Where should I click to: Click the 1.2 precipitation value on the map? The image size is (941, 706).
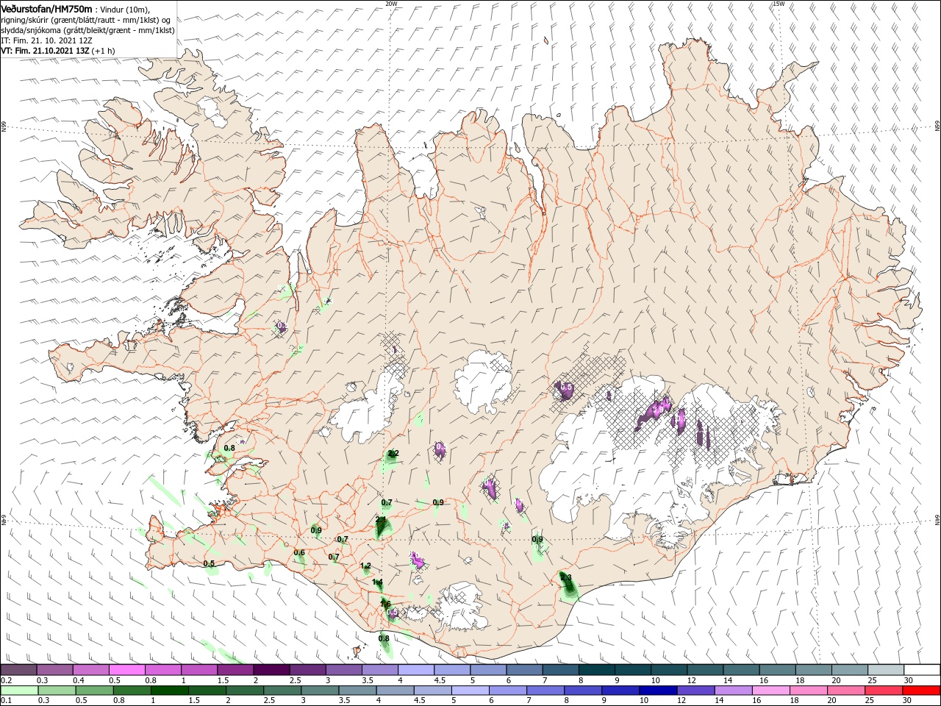tap(365, 566)
